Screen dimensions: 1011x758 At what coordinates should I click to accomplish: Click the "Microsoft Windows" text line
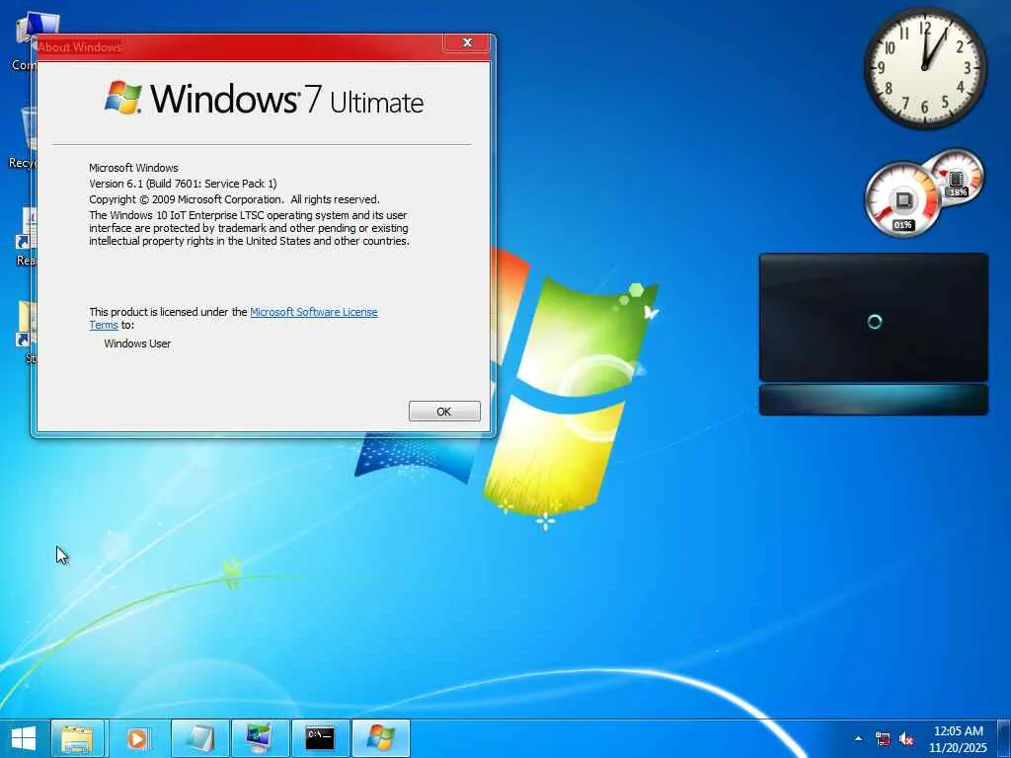pos(133,168)
